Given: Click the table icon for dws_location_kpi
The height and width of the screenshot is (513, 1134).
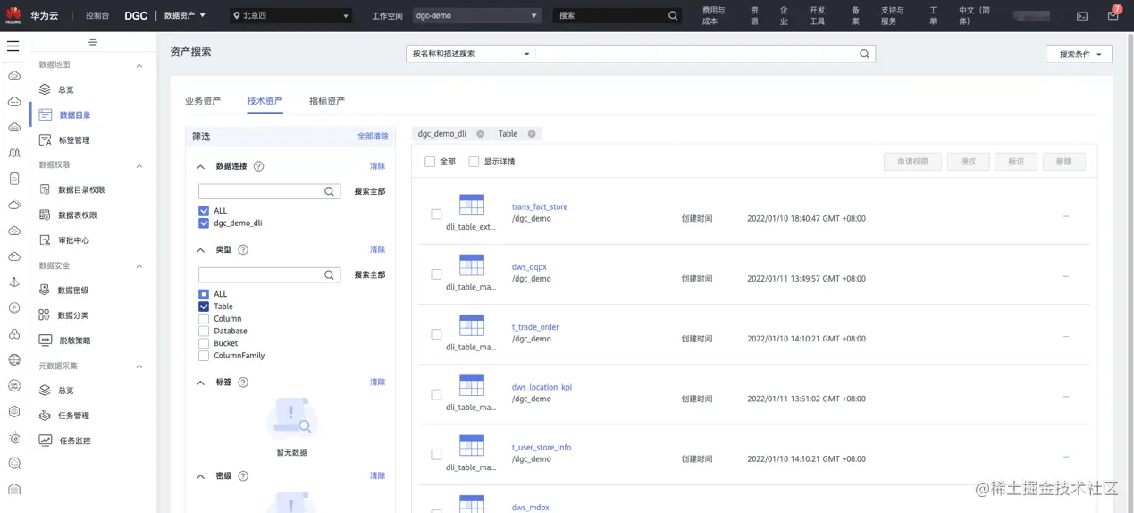Looking at the screenshot, I should [x=471, y=385].
